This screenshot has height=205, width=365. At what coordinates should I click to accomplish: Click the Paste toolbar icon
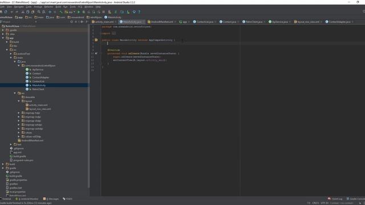[x=33, y=12]
